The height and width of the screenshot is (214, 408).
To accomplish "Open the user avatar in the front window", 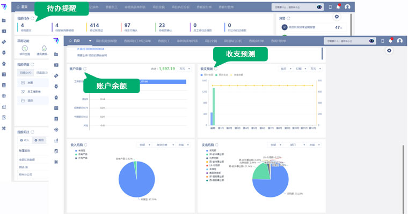I will (400, 41).
